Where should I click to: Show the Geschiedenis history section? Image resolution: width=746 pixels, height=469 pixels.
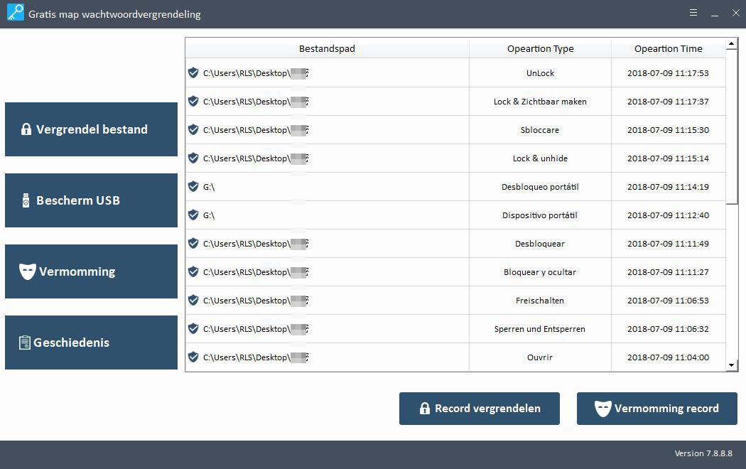point(91,343)
